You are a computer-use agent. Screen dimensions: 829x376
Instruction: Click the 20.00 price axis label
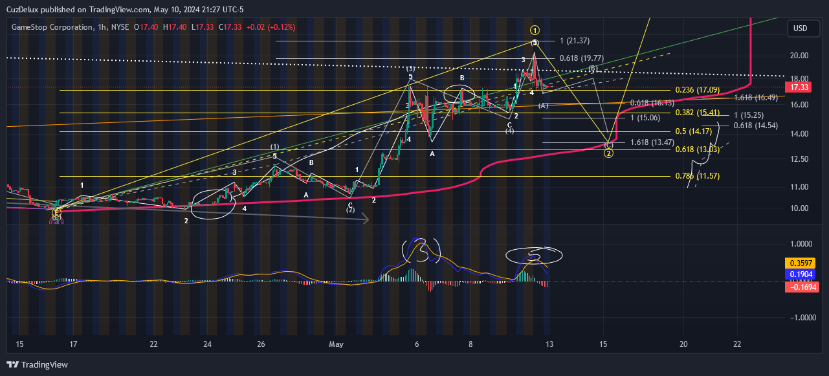pyautogui.click(x=799, y=56)
